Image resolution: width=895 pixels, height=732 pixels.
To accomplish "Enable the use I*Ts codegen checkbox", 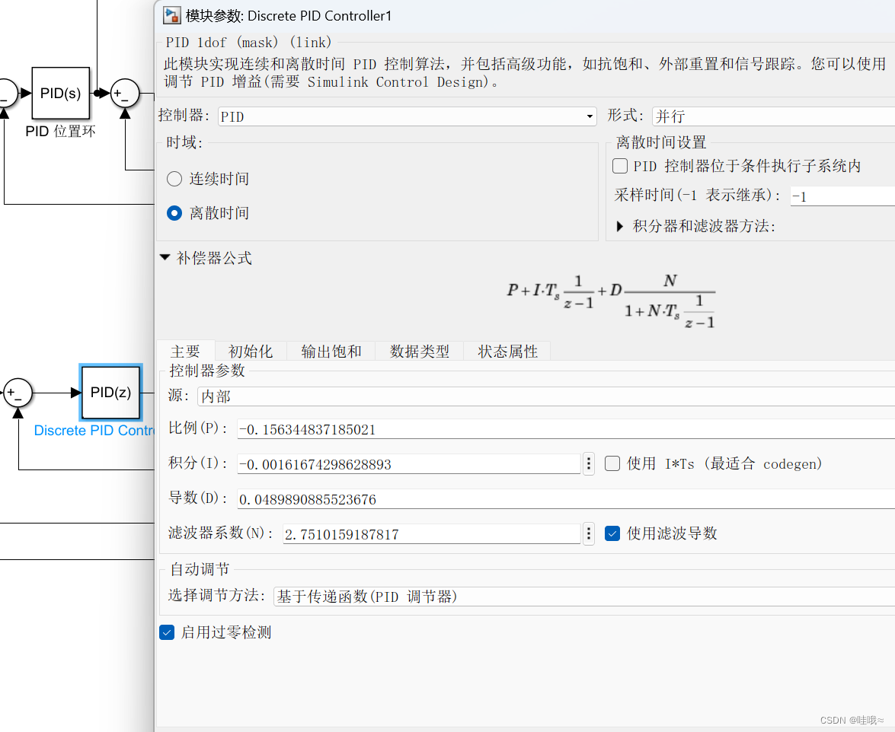I will point(612,463).
